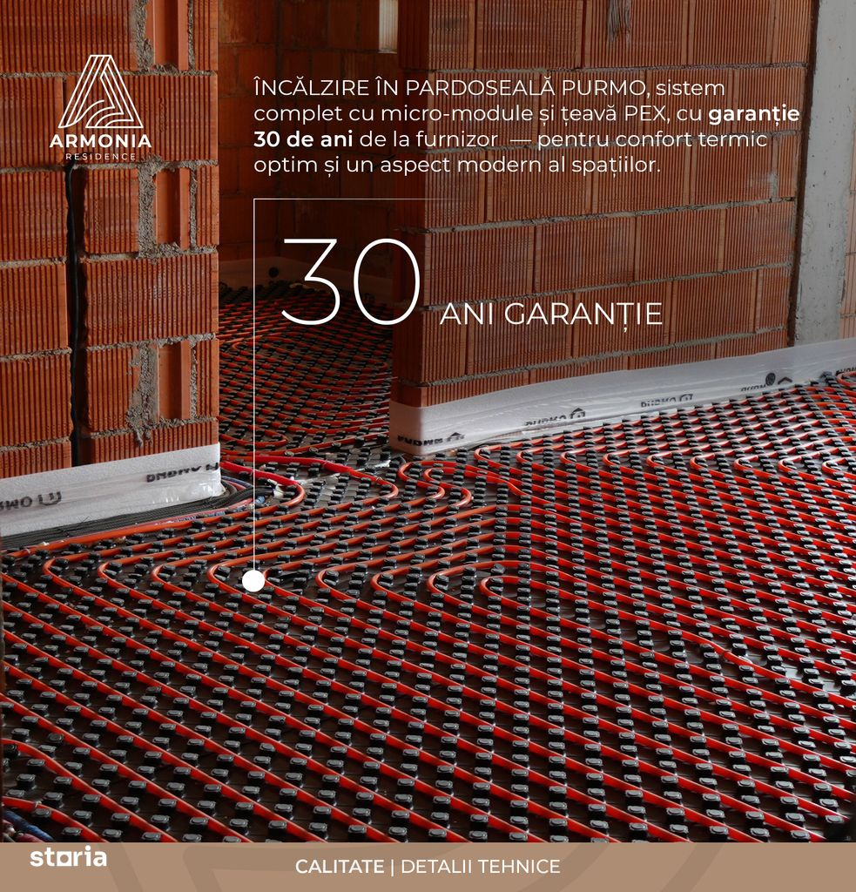Click the storia logo in the footer
This screenshot has width=856, height=892.
pos(68,857)
